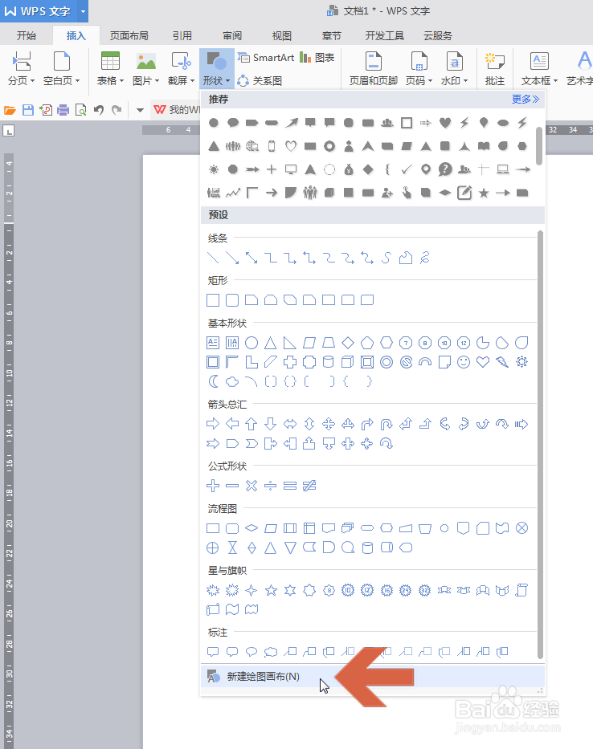
Task: Insert SmartArt graphic
Action: [x=266, y=58]
